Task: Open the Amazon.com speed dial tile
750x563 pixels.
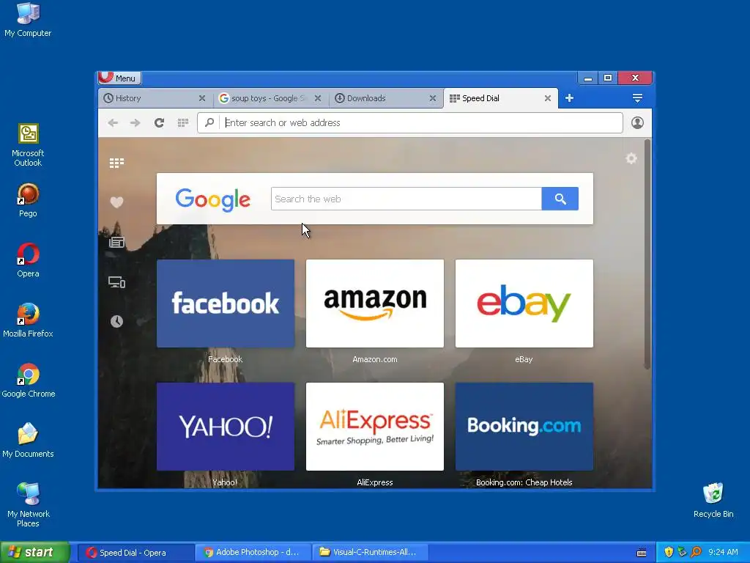Action: click(x=375, y=303)
